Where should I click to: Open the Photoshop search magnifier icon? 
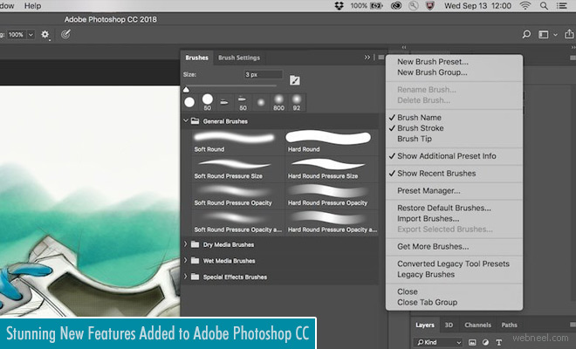coord(526,35)
